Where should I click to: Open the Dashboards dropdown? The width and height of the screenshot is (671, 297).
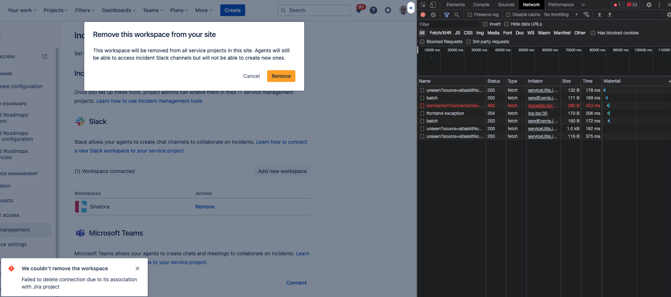pyautogui.click(x=119, y=10)
